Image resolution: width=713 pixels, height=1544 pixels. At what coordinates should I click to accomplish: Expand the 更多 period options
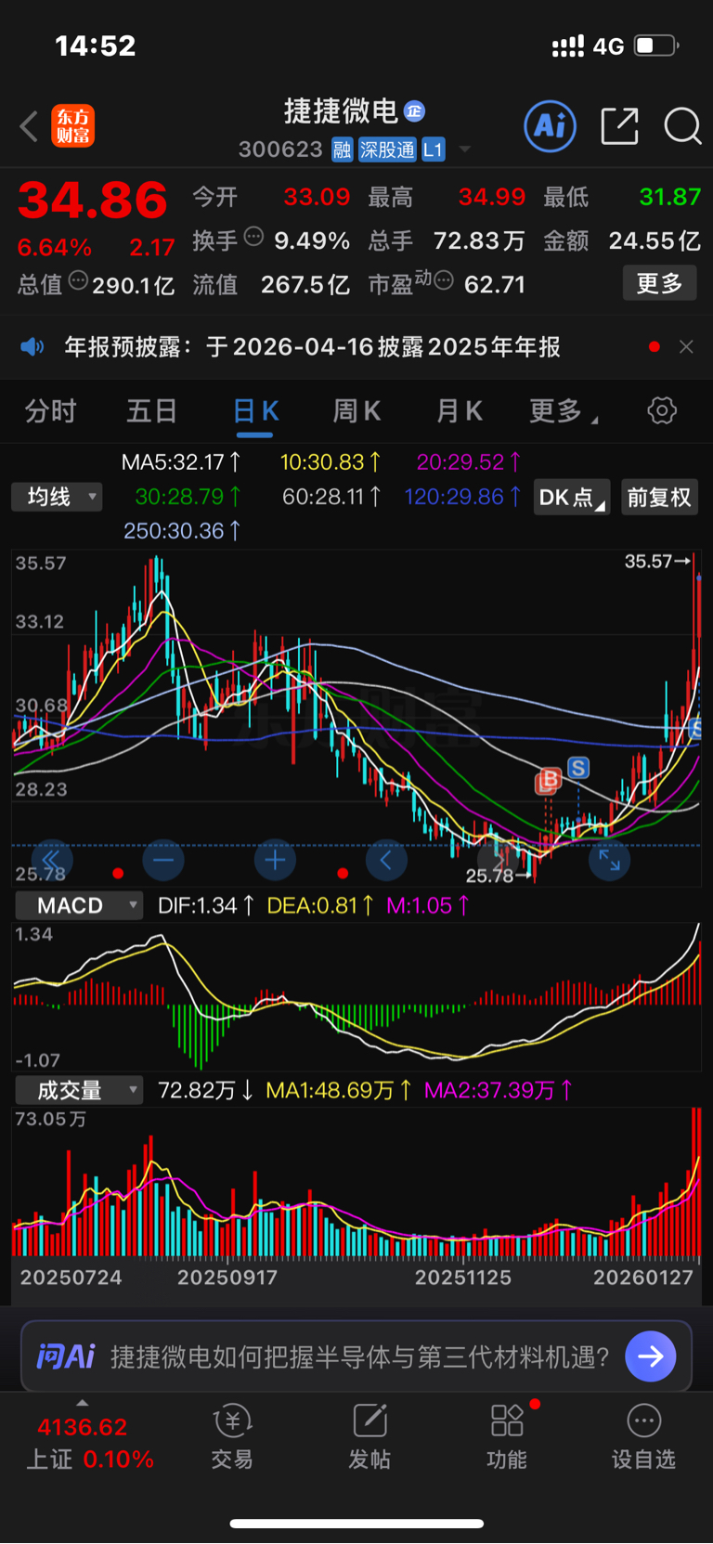(x=563, y=411)
